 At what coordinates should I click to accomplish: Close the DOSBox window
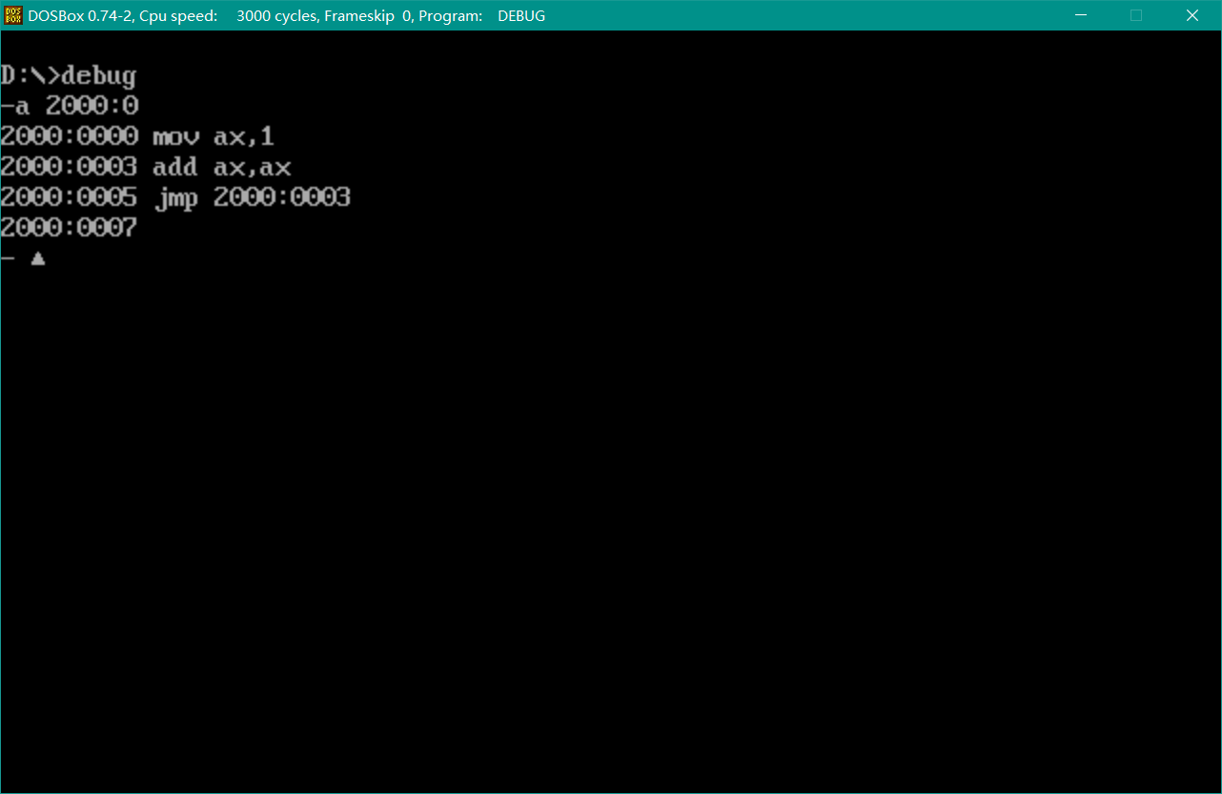[1192, 15]
